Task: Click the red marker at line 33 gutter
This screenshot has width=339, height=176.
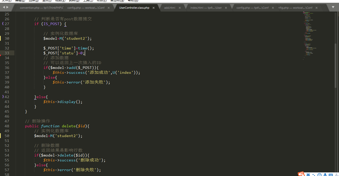Action: click(x=1, y=55)
